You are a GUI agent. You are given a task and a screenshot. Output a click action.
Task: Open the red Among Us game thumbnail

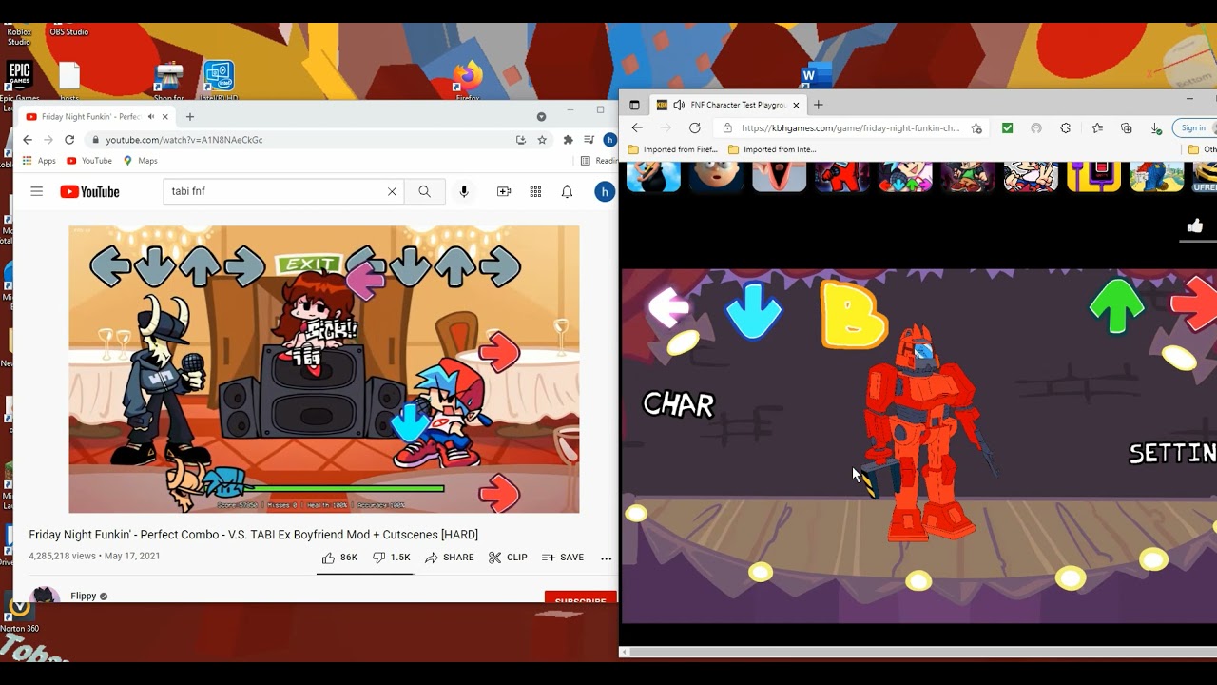click(841, 177)
